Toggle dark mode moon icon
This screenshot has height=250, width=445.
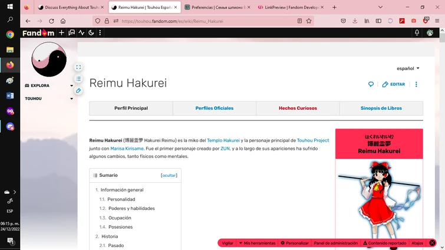click(91, 33)
